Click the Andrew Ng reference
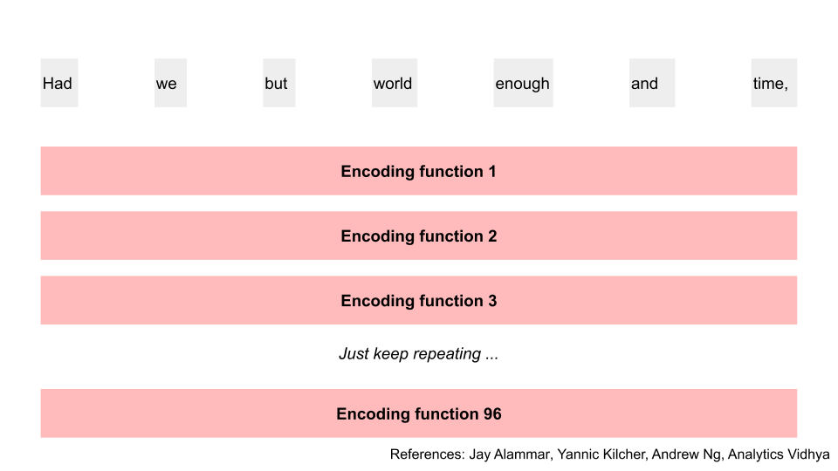The width and height of the screenshot is (838, 471). (687, 454)
